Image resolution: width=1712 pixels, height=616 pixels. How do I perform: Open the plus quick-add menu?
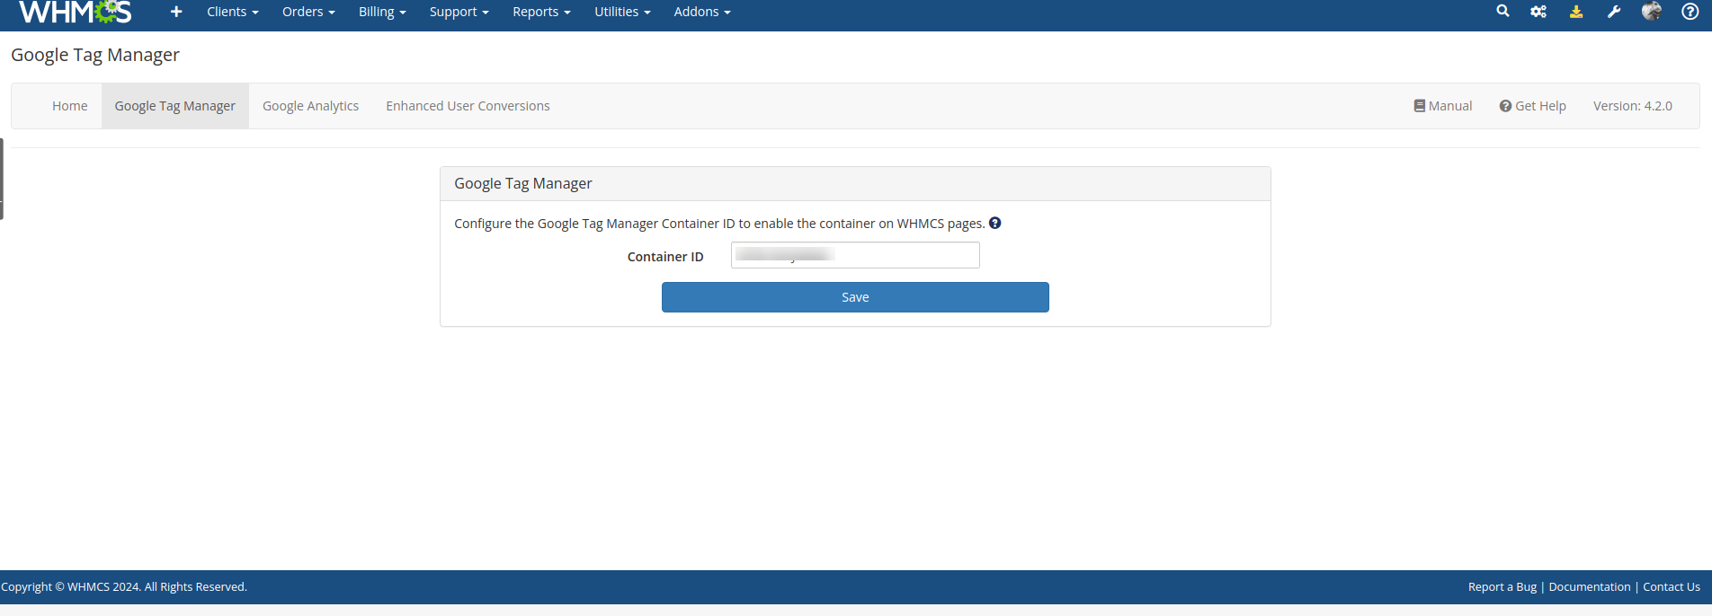pyautogui.click(x=176, y=12)
